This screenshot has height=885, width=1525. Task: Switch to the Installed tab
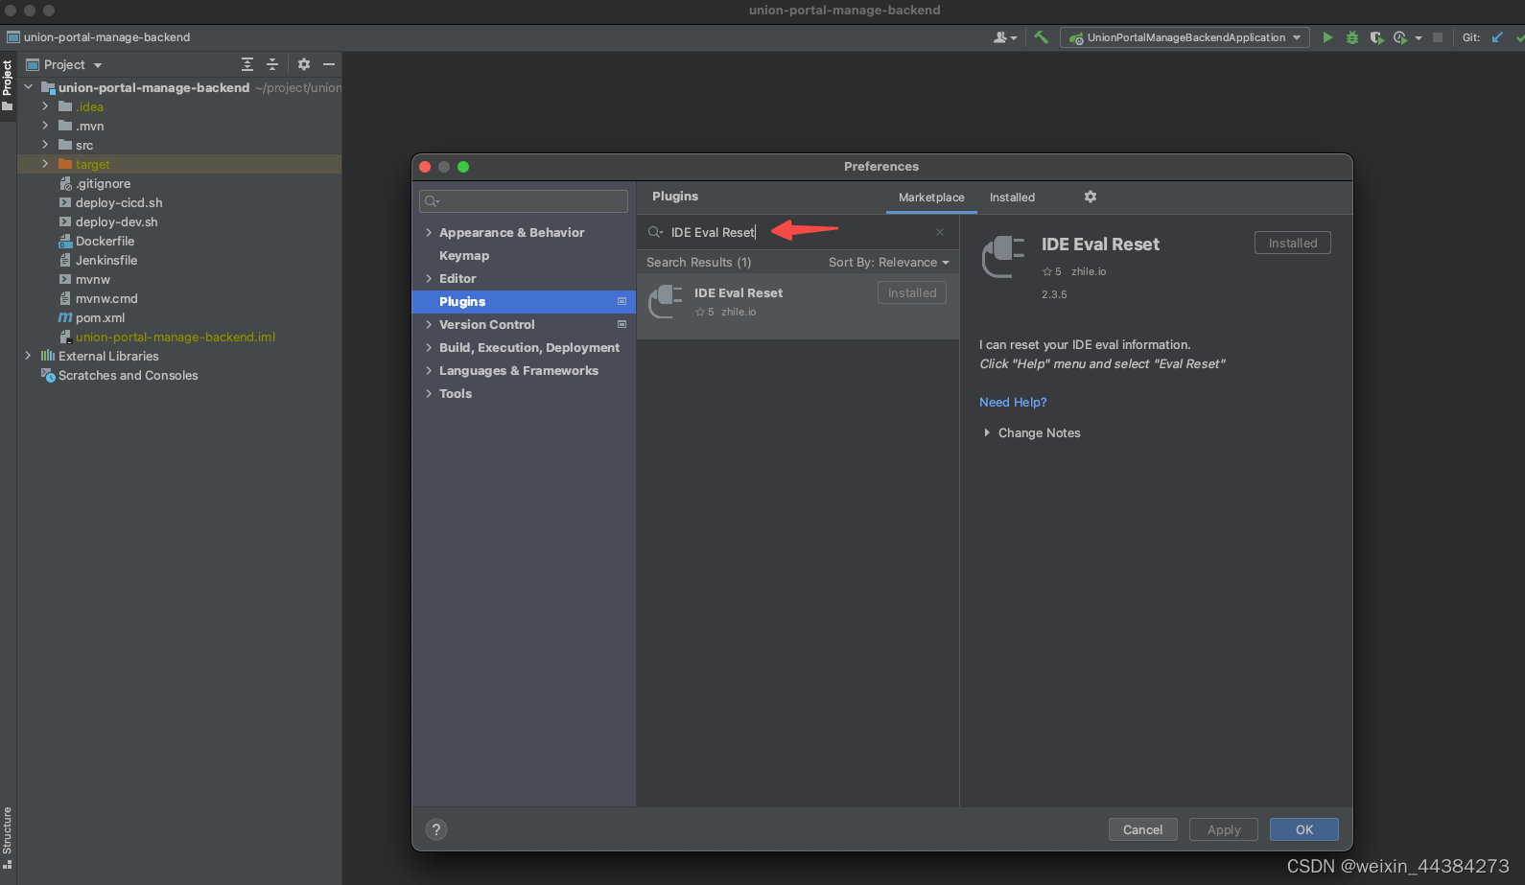1012,198
